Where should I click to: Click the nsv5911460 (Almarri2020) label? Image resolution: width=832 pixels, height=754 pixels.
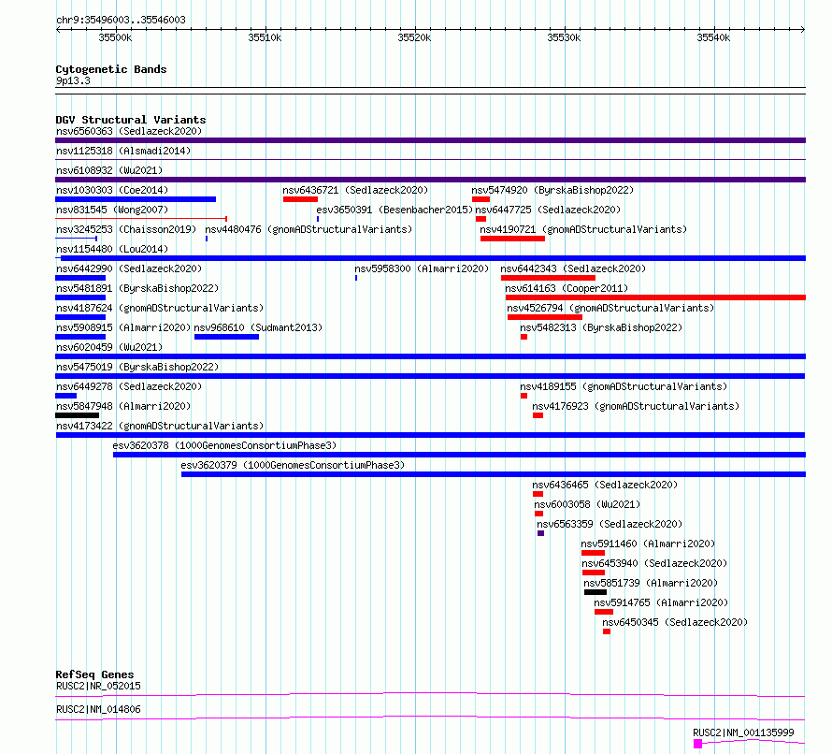(648, 544)
